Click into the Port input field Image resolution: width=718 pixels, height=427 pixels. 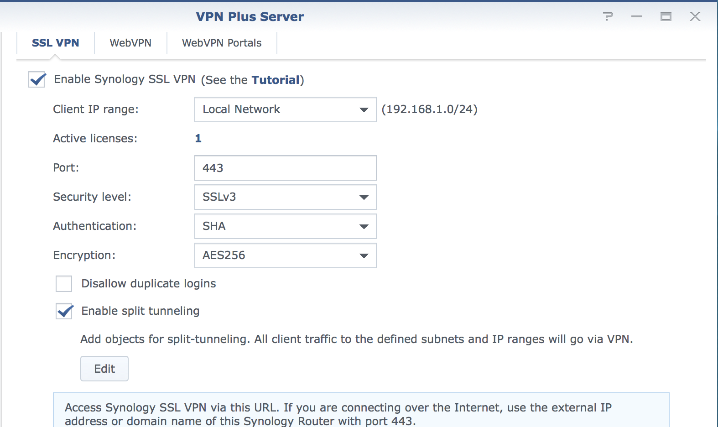tap(286, 168)
